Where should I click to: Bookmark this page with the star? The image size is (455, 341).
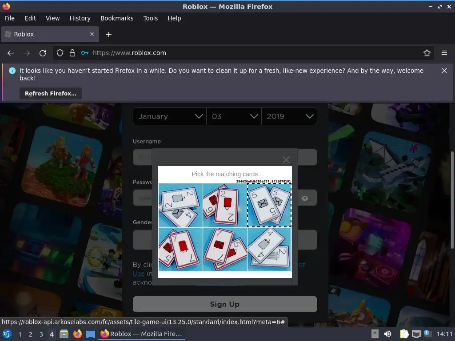[427, 53]
